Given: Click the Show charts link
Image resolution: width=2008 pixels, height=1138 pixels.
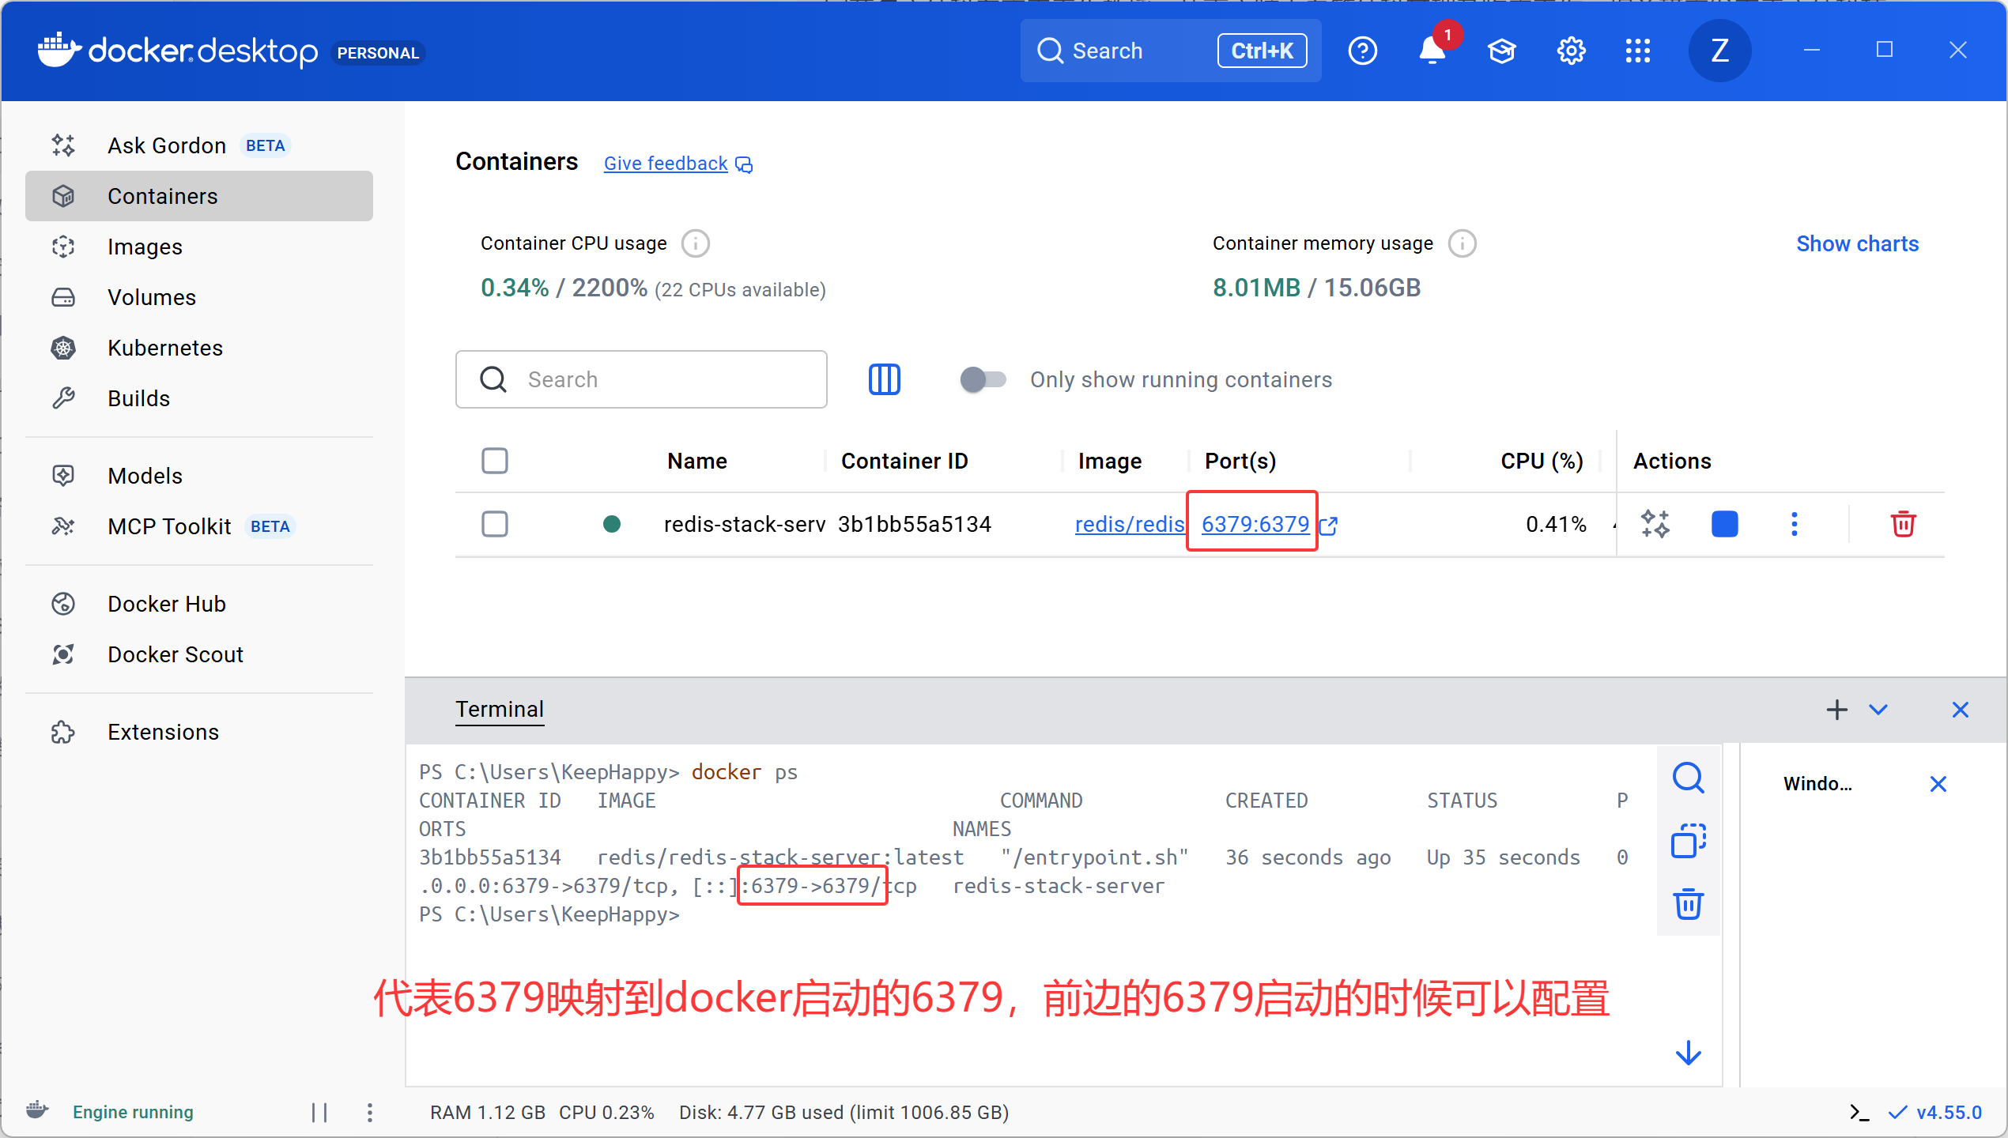Looking at the screenshot, I should [x=1857, y=243].
